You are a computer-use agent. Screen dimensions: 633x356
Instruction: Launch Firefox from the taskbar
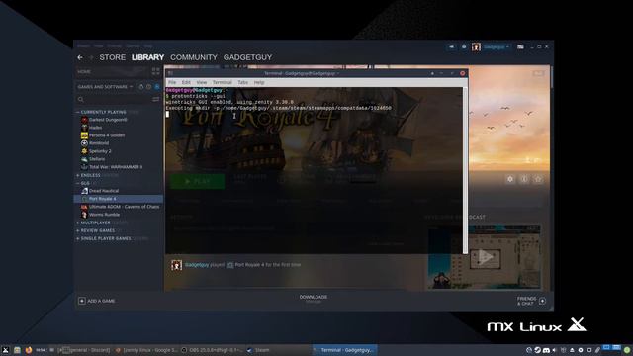click(x=29, y=350)
